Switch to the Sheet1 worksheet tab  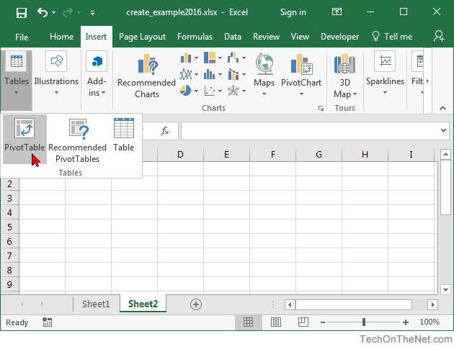(96, 304)
